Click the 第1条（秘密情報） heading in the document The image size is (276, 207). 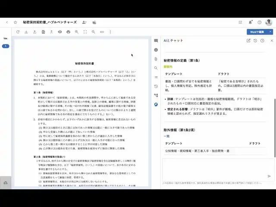pyautogui.click(x=44, y=92)
